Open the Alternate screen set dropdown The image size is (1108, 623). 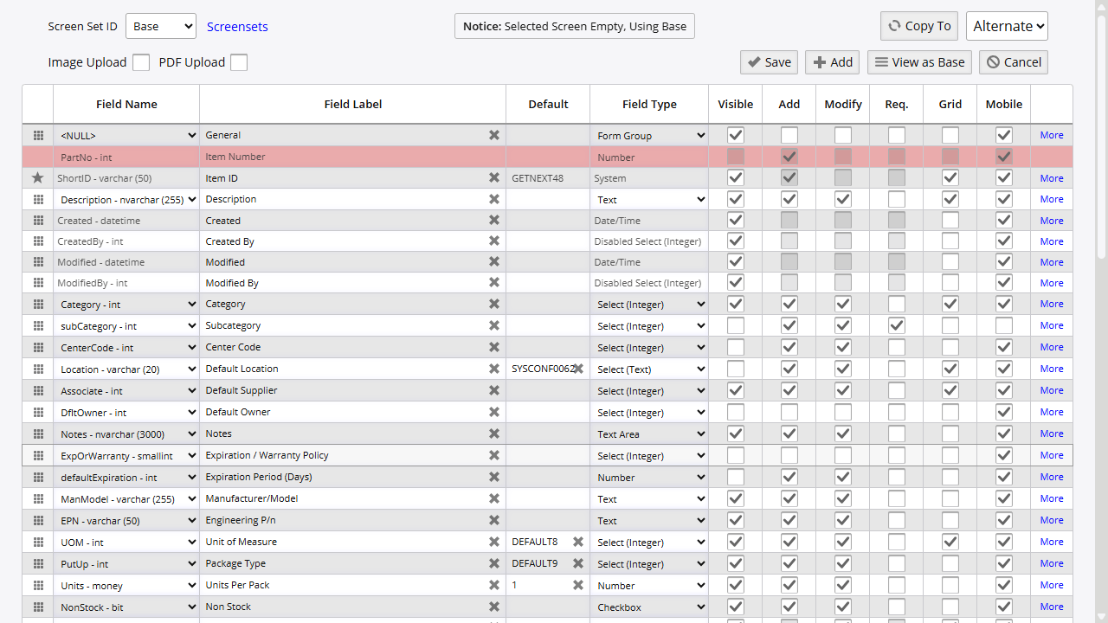1007,26
